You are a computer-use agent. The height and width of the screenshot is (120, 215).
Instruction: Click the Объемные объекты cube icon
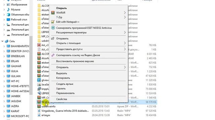click(x=8, y=15)
